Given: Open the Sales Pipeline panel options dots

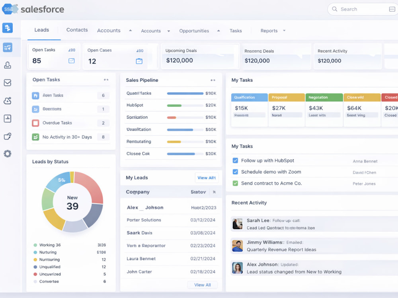Looking at the screenshot, I should [213, 80].
